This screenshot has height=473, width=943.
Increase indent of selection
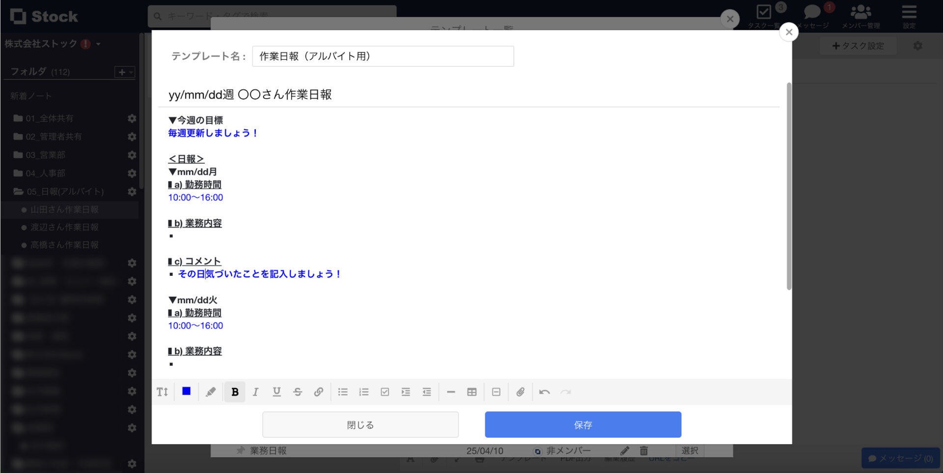coord(406,392)
